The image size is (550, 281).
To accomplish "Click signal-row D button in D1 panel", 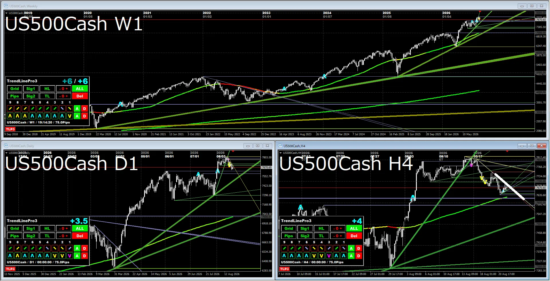I will 85,256.
